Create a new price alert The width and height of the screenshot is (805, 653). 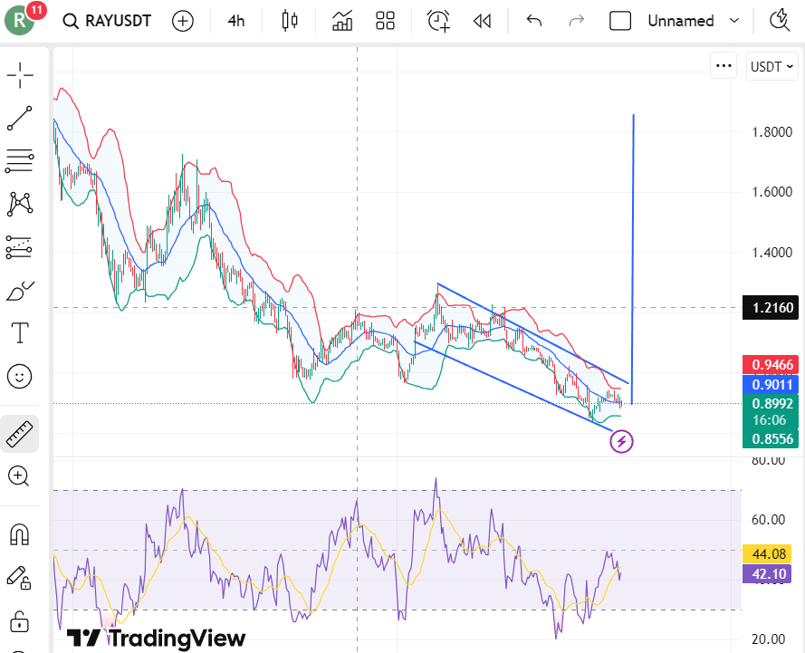coord(437,21)
